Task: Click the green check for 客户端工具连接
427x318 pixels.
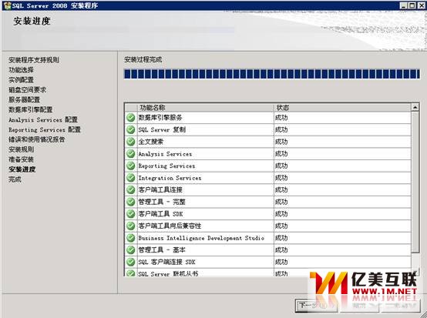Action: coord(131,190)
